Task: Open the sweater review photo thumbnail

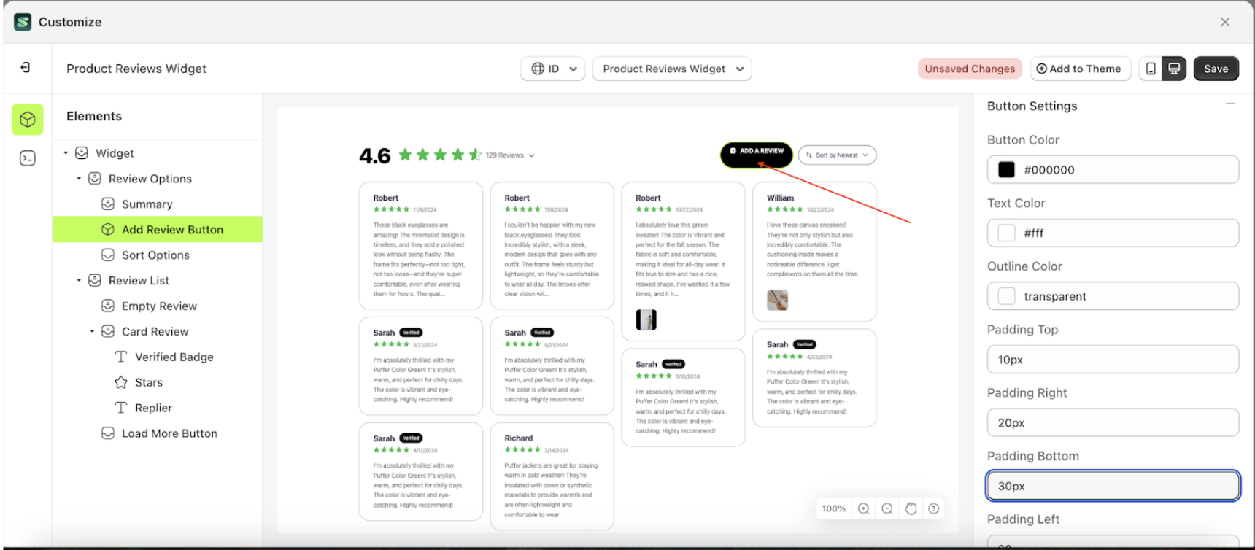Action: coord(646,319)
